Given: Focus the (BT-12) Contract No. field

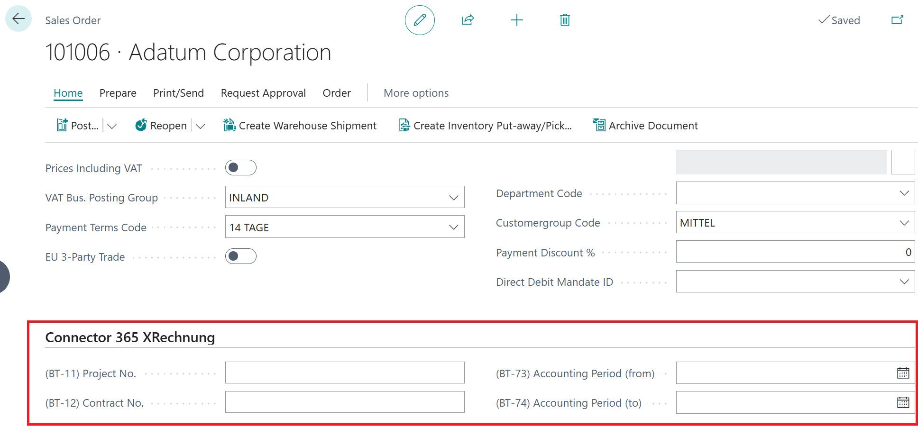Looking at the screenshot, I should 345,402.
